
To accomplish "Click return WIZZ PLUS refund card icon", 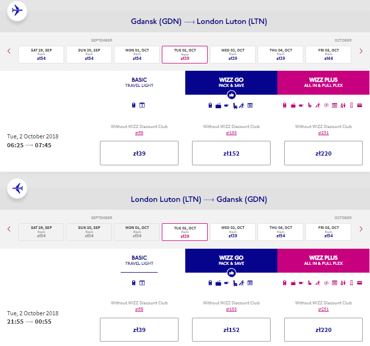I will pyautogui.click(x=360, y=283).
